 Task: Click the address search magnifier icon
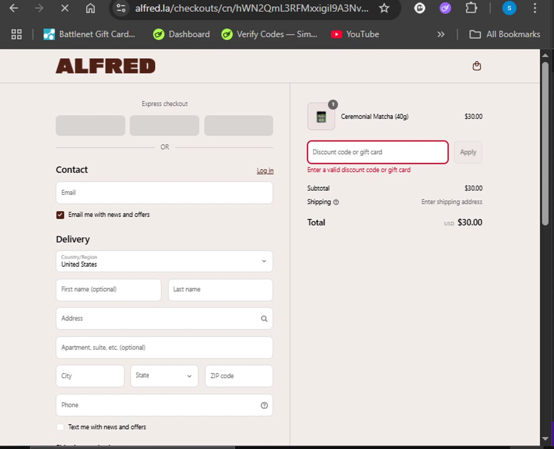coord(264,319)
